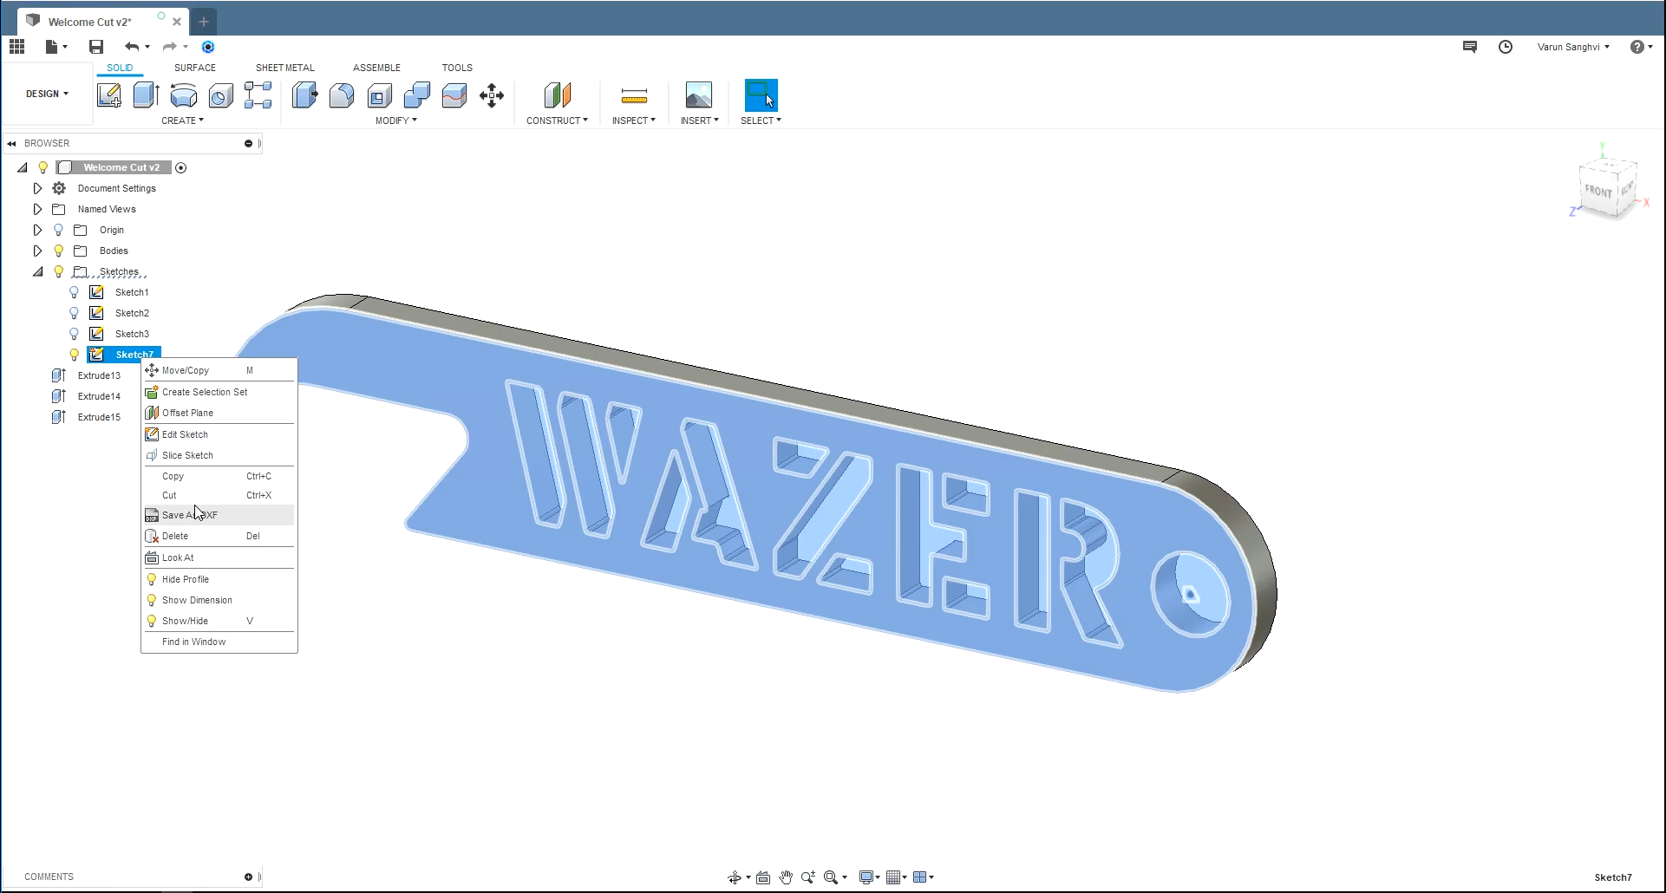1666x893 pixels.
Task: Expand the Named Views node
Action: click(37, 209)
